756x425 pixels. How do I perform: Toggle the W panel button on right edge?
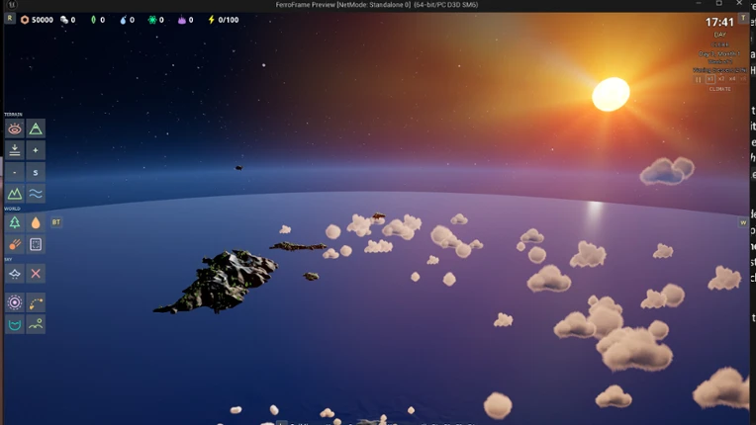point(743,222)
